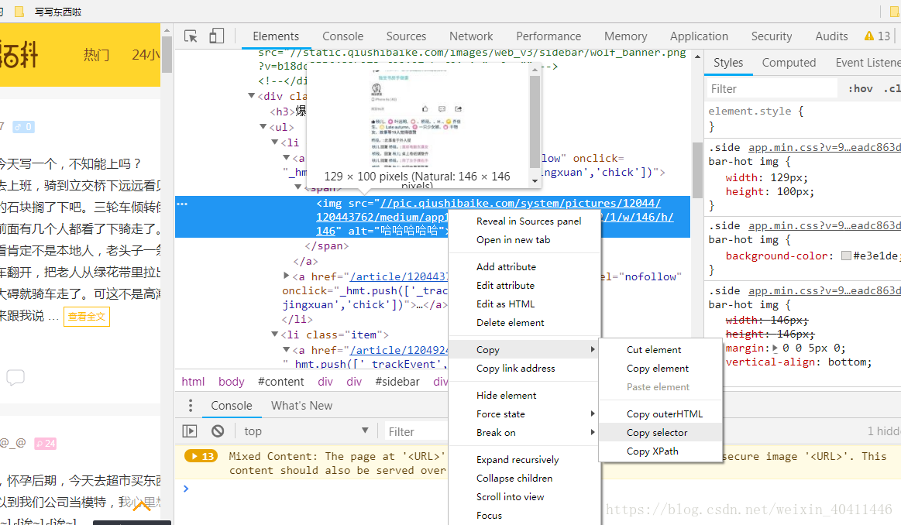Click the #e3e1de background color swatch

click(x=846, y=256)
